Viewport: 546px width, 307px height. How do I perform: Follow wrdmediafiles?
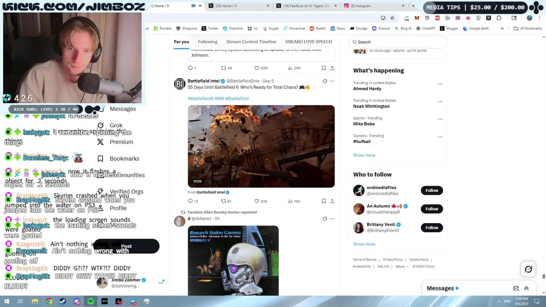coord(432,191)
